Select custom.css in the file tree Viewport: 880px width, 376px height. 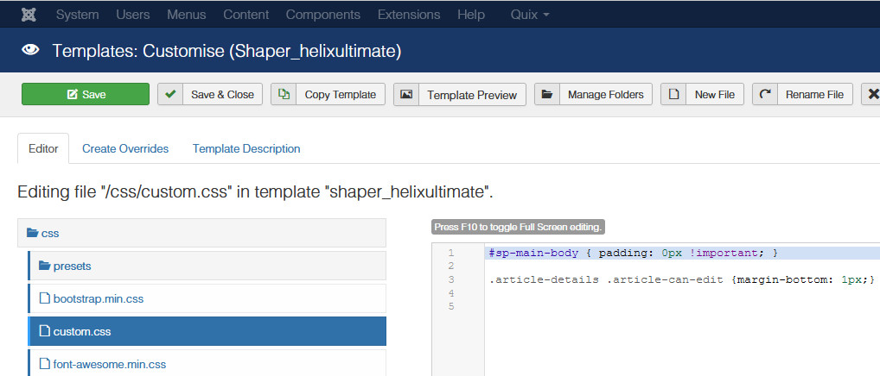[81, 331]
